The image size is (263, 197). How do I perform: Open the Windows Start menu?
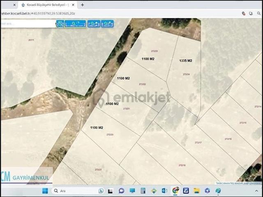(45, 191)
